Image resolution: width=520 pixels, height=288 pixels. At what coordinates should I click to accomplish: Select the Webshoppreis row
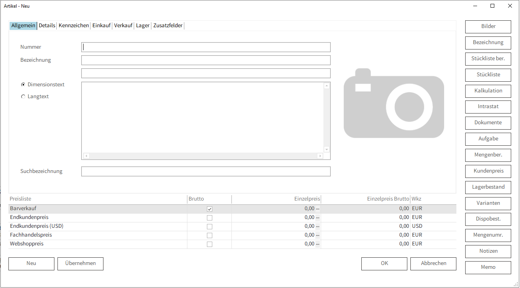coord(232,244)
